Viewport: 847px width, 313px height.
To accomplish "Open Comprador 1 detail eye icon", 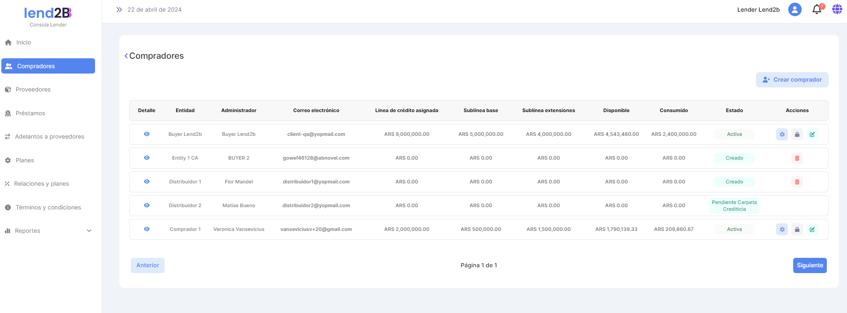I will pyautogui.click(x=147, y=229).
